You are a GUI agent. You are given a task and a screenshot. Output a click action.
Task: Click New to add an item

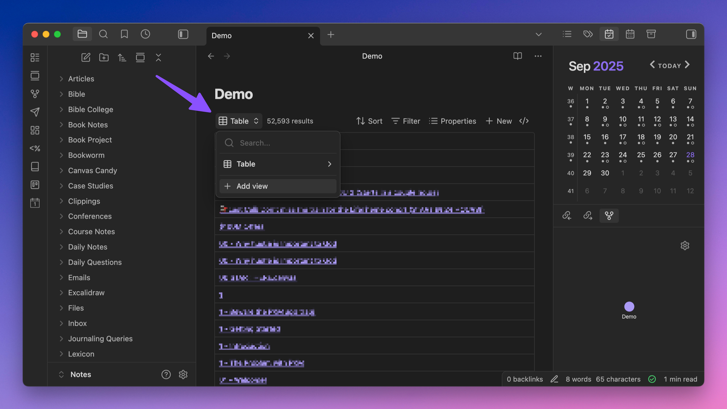coord(499,121)
